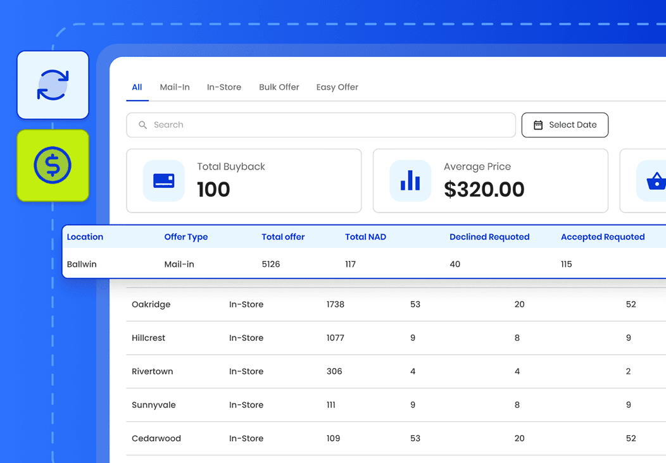Click Mail-in in the Ballwin row

(x=179, y=264)
